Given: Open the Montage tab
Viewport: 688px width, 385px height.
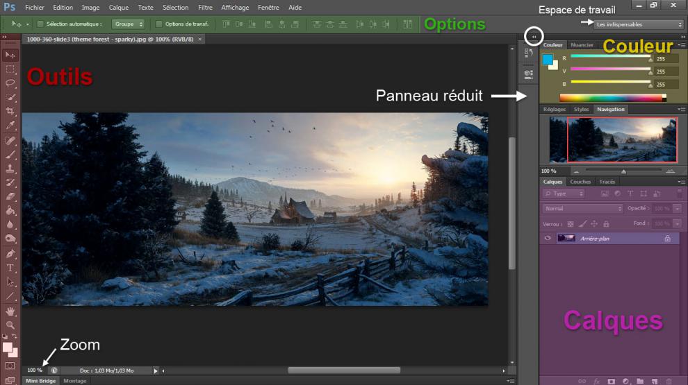Looking at the screenshot, I should [74, 381].
